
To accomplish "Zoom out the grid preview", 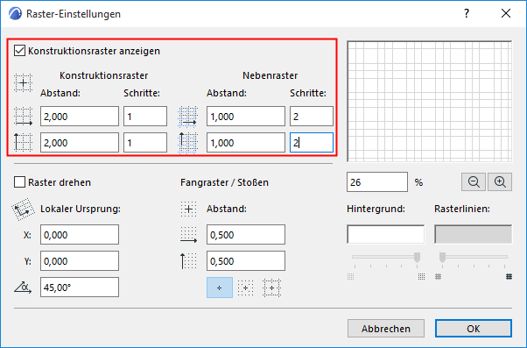I will [474, 182].
